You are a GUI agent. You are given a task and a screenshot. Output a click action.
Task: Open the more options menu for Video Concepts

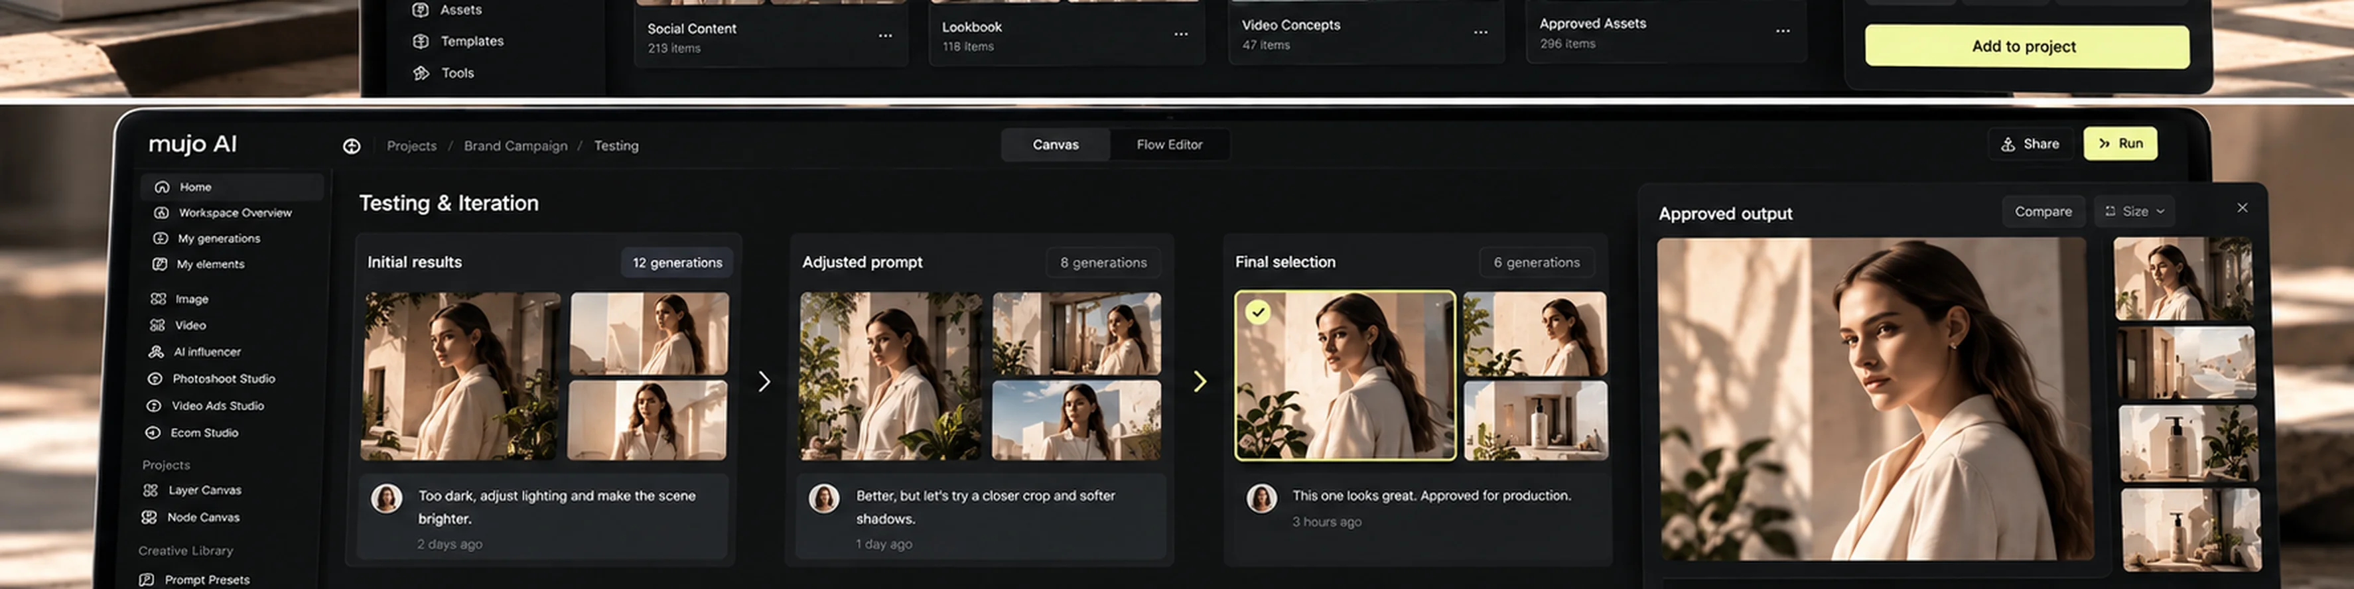[x=1480, y=33]
